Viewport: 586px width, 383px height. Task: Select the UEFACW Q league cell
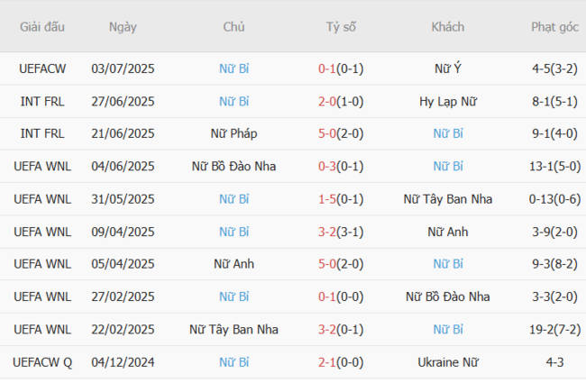[x=42, y=361]
